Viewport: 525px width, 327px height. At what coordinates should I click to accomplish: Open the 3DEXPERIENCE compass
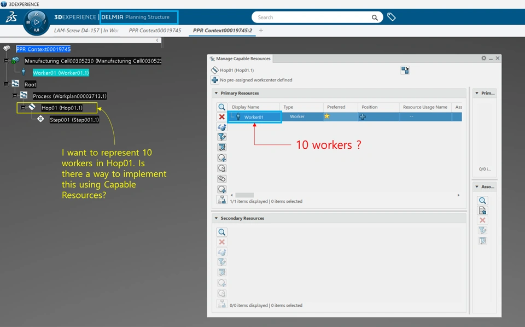37,22
